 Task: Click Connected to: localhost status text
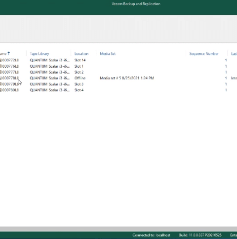(151, 235)
